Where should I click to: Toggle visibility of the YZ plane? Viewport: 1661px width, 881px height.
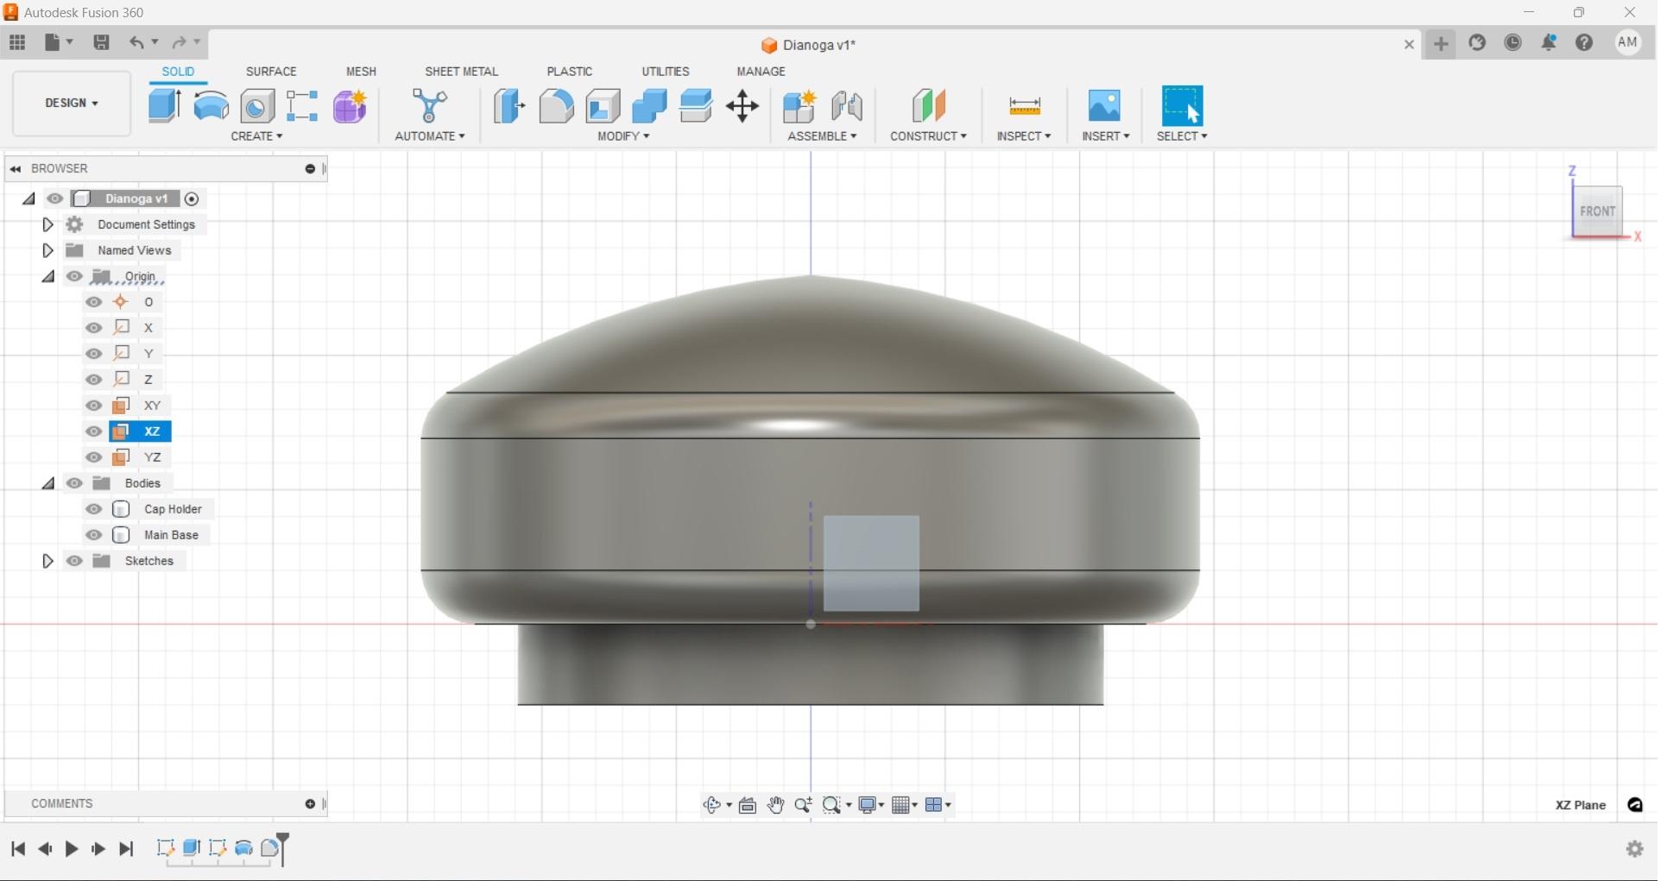(94, 457)
